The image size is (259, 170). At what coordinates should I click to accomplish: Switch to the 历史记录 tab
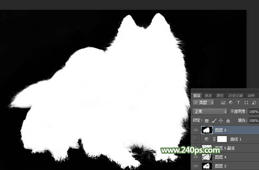click(x=235, y=96)
